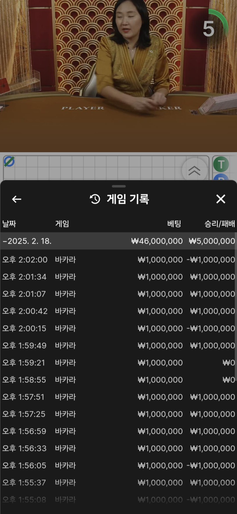Select the 오후 1:58:55 round entry
The width and height of the screenshot is (237, 514).
118,380
